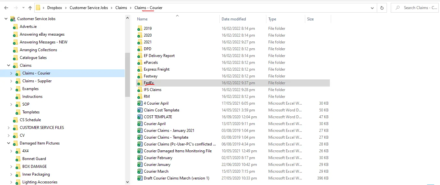Select Answering Messages - NEW tree folder
This screenshot has height=185, width=440.
point(44,42)
